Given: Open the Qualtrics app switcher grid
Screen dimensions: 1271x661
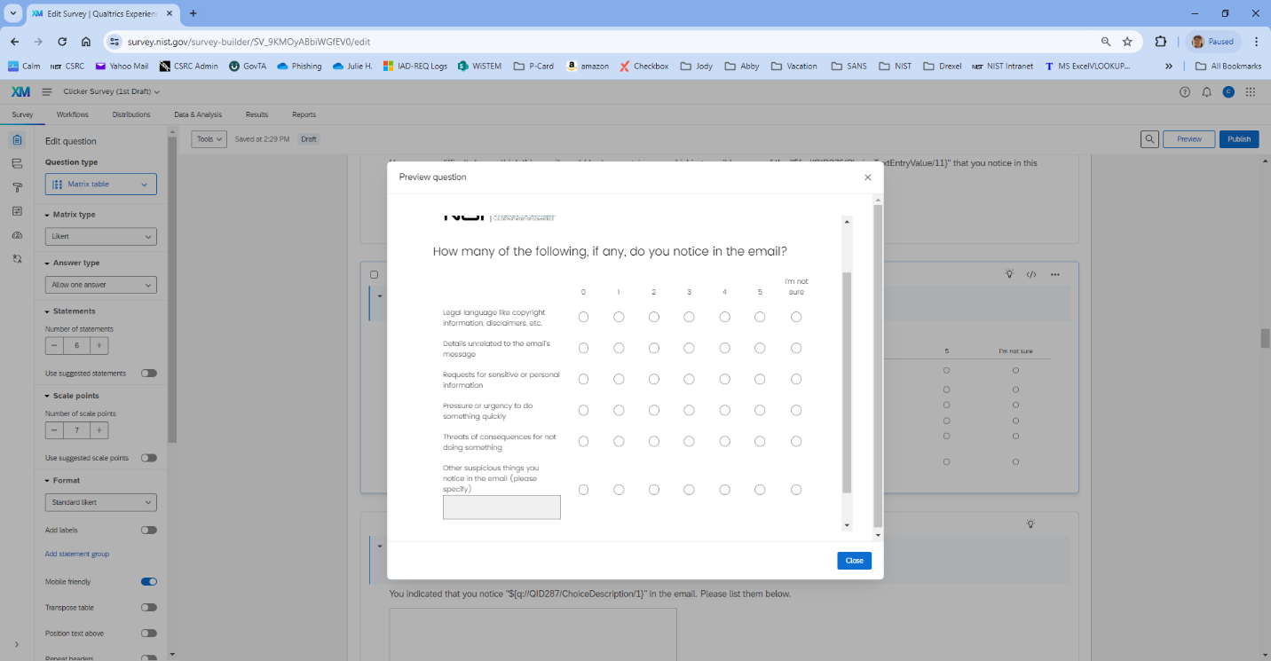Looking at the screenshot, I should pyautogui.click(x=1251, y=92).
